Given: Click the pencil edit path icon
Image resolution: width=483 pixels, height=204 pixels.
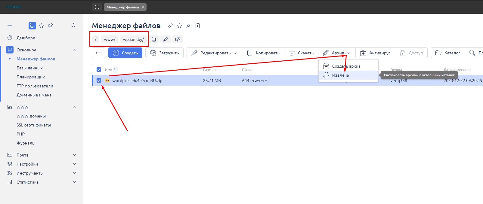Looking at the screenshot, I should pos(166,39).
